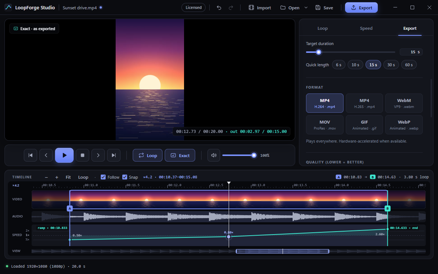Image resolution: width=438 pixels, height=274 pixels.
Task: Undo the last action
Action: tap(219, 7)
